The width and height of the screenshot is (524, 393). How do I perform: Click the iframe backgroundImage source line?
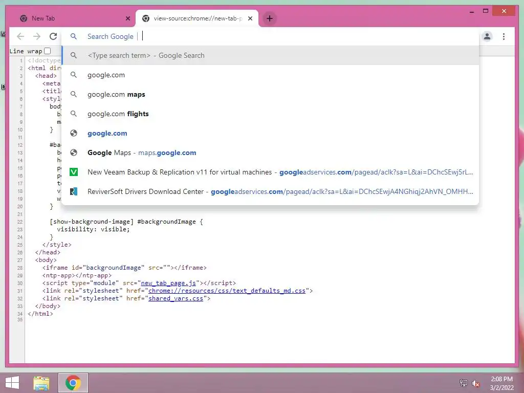(x=124, y=268)
